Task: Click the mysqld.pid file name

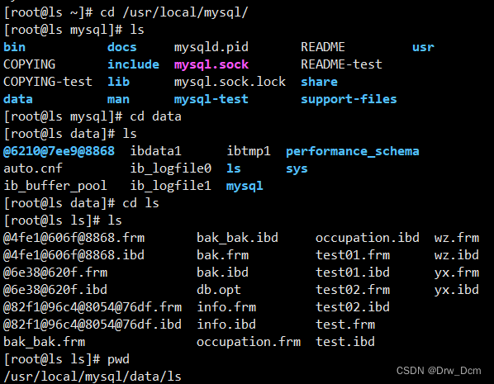Action: [x=211, y=48]
